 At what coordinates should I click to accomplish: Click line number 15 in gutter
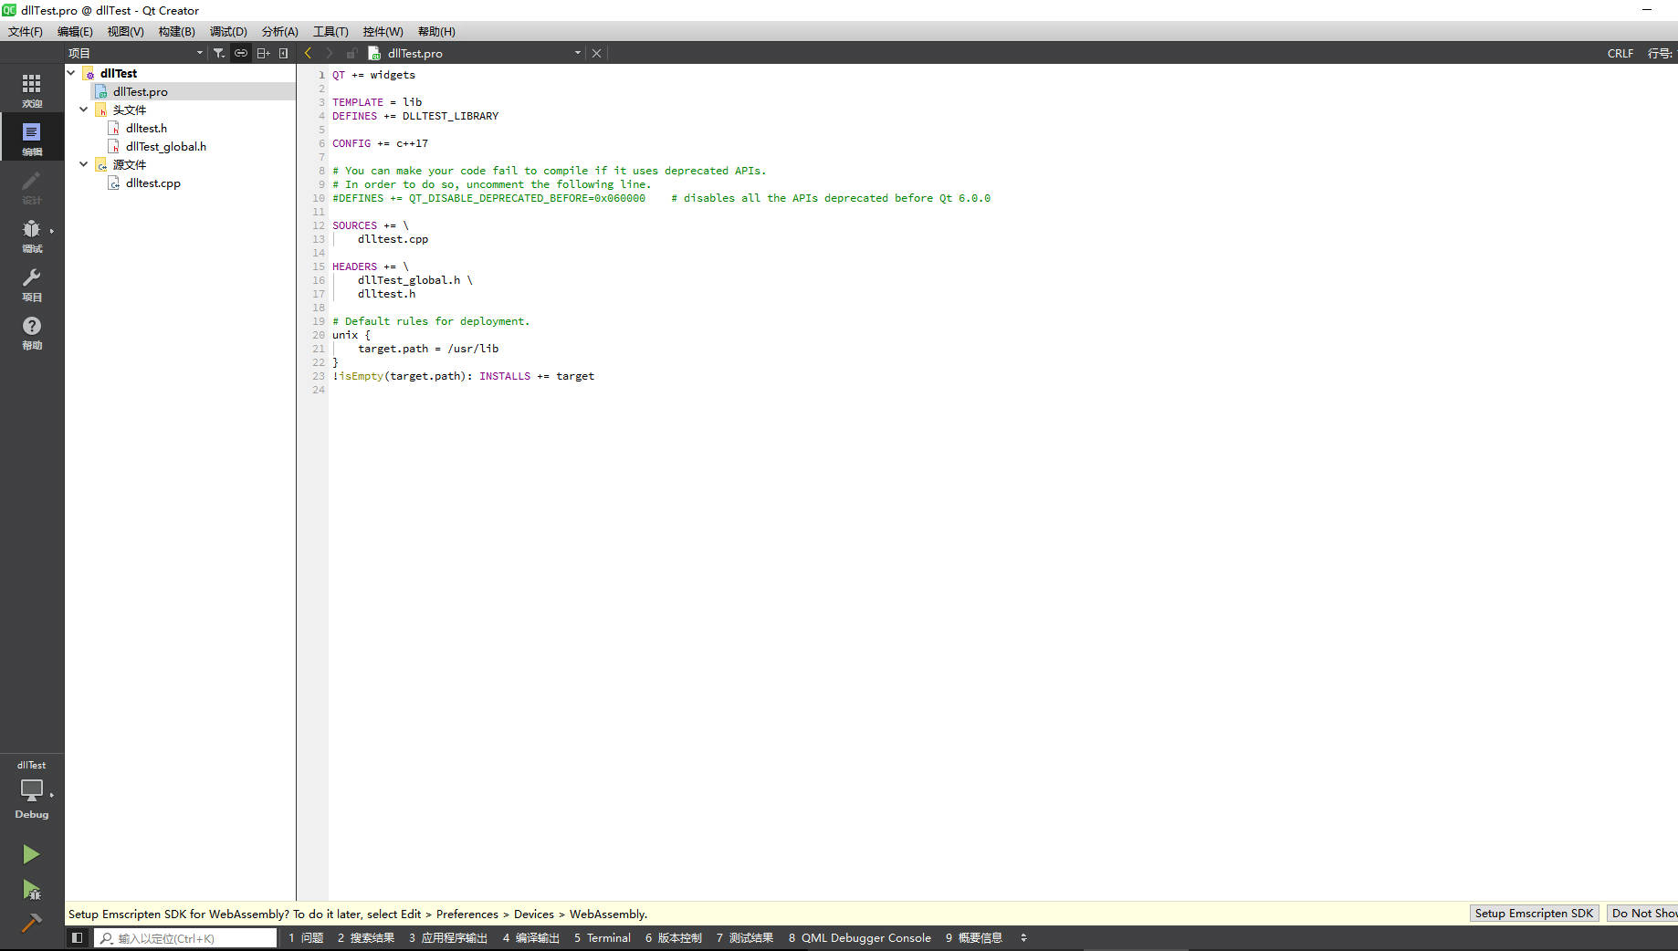click(319, 266)
